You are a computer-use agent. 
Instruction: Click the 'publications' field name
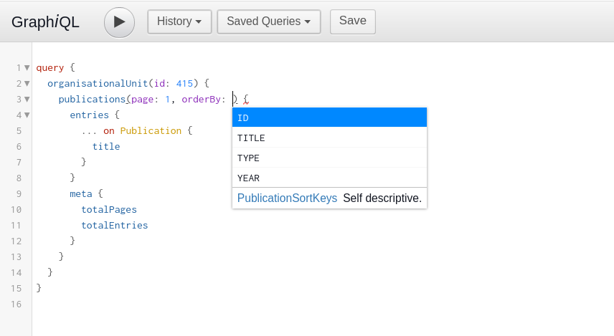[x=92, y=100]
